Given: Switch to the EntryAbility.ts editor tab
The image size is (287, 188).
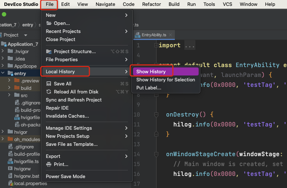Looking at the screenshot, I should (x=154, y=35).
